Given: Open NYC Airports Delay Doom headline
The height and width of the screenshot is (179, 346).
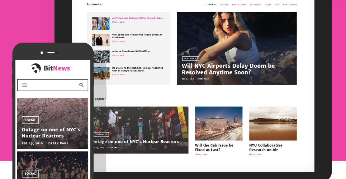Looking at the screenshot, I should pos(228,69).
